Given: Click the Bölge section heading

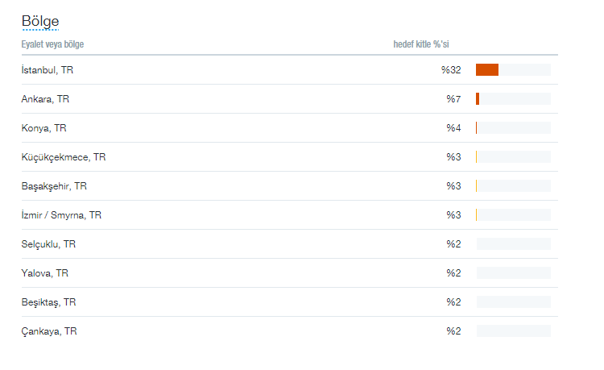Looking at the screenshot, I should point(40,21).
